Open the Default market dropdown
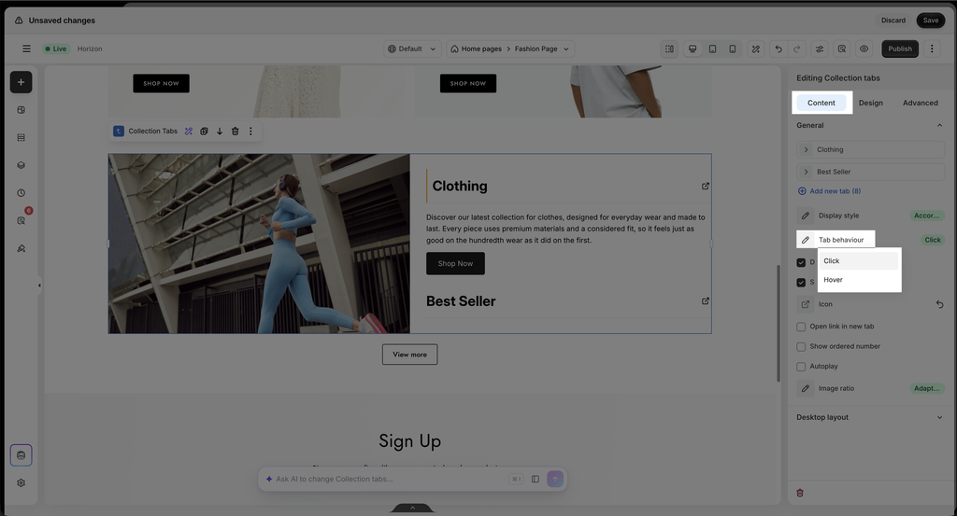The width and height of the screenshot is (957, 516). point(412,49)
